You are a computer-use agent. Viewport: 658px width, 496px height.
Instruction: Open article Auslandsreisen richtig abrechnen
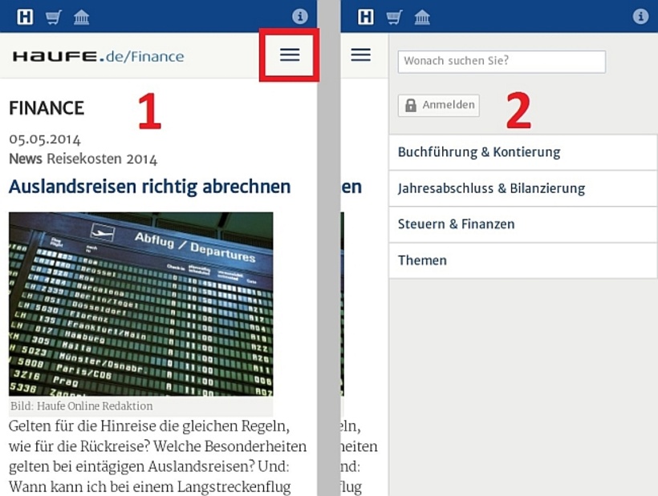coord(150,187)
